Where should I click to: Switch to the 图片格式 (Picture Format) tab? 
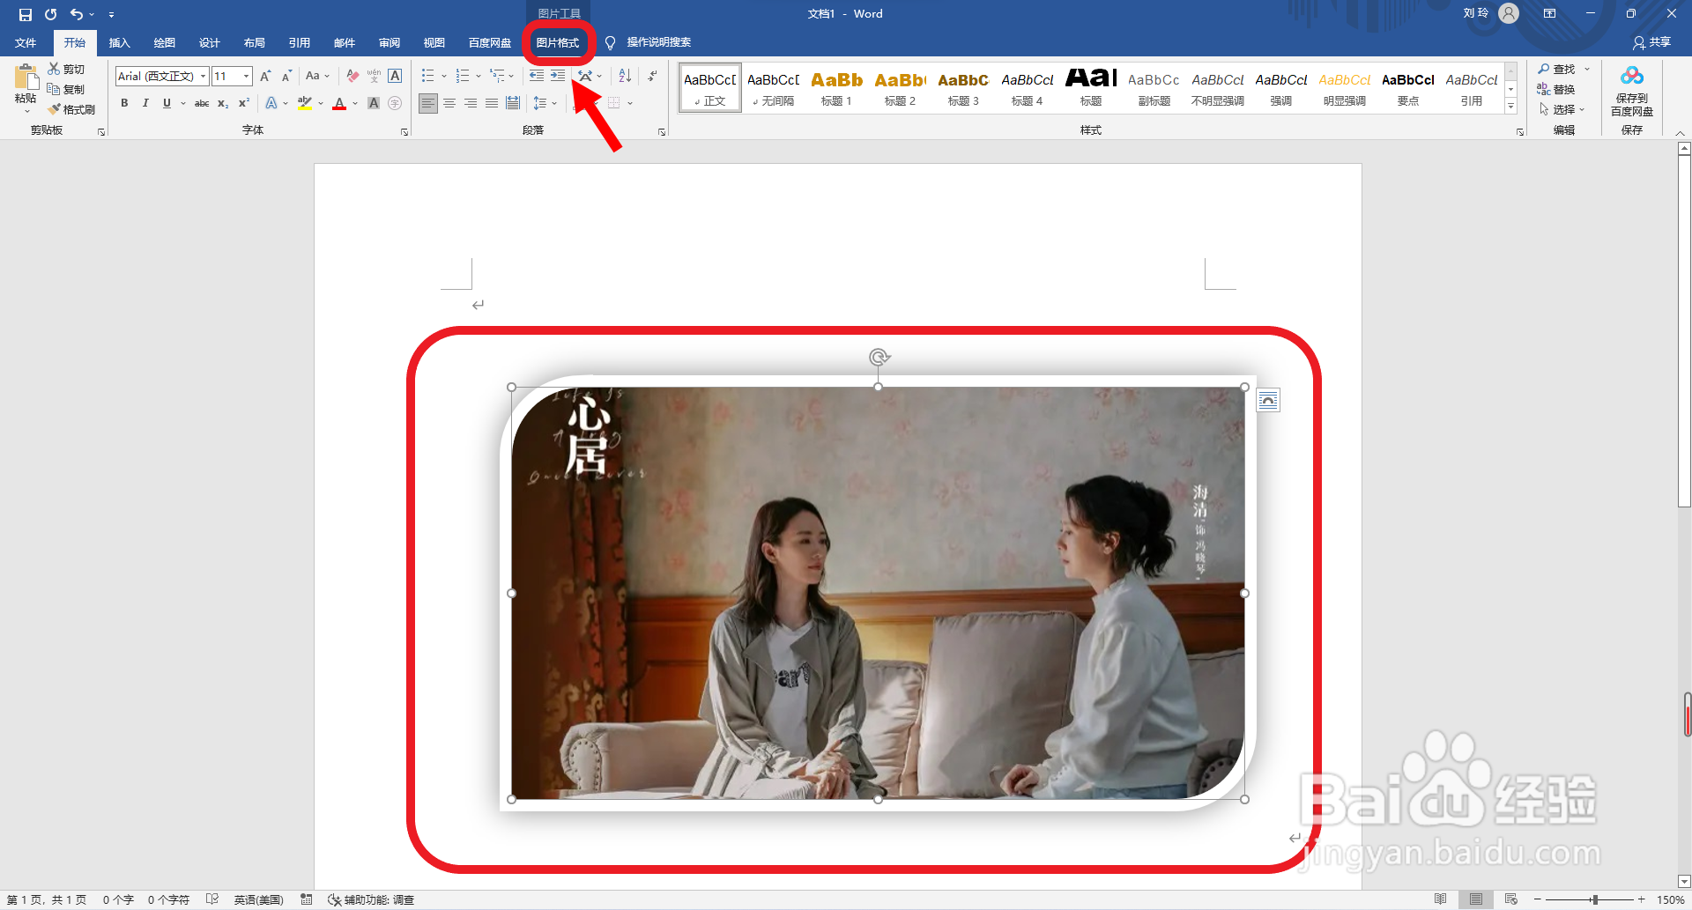(558, 42)
